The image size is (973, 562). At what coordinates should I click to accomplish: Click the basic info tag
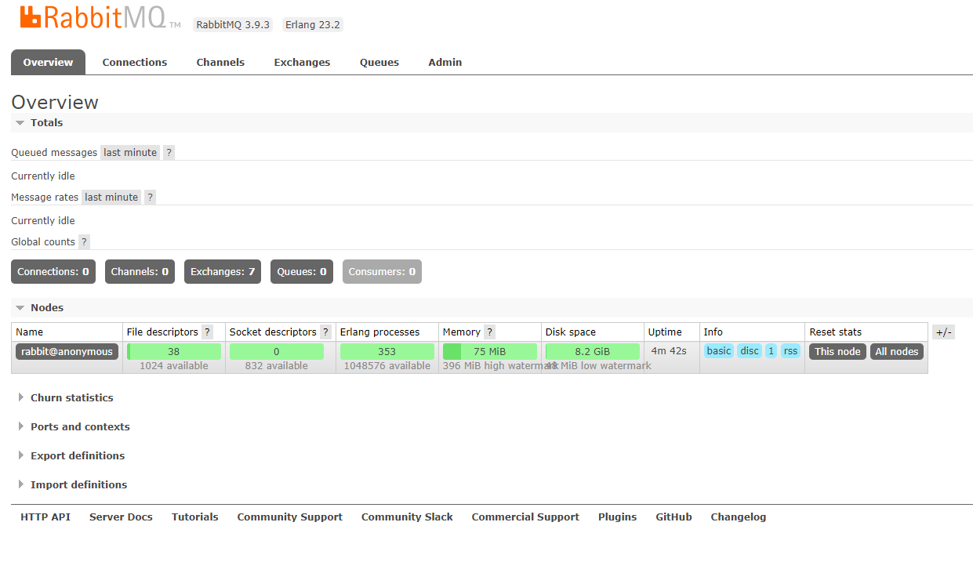coord(719,351)
